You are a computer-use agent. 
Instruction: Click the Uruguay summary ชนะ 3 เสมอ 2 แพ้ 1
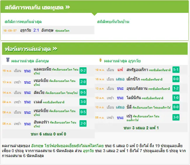[141, 128]
